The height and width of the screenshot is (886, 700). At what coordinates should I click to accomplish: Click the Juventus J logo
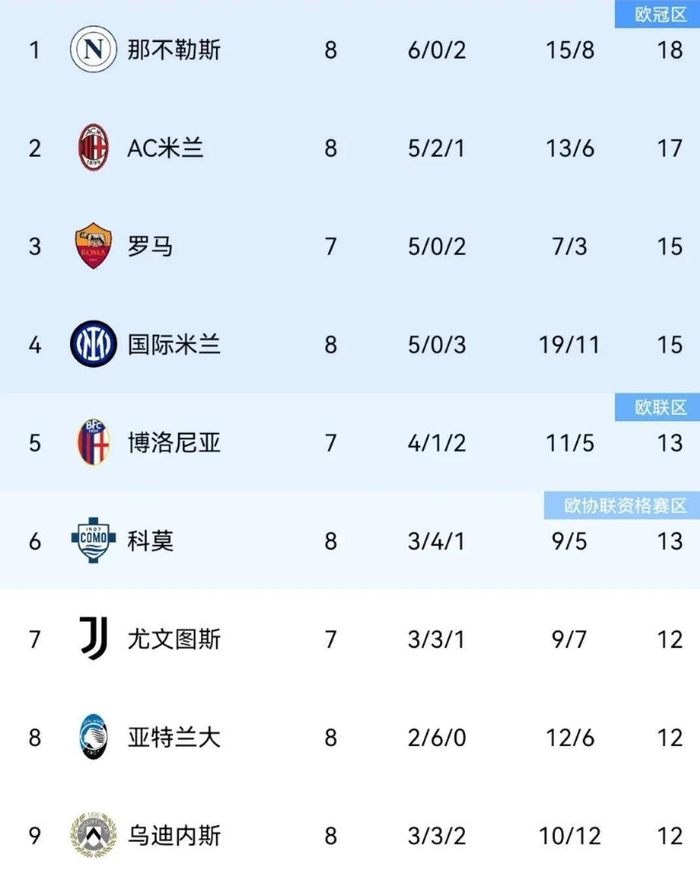93,638
